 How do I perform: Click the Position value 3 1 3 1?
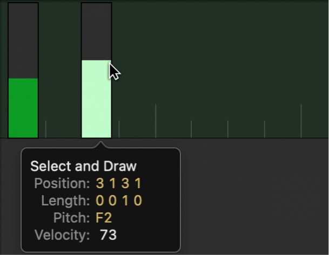(119, 183)
